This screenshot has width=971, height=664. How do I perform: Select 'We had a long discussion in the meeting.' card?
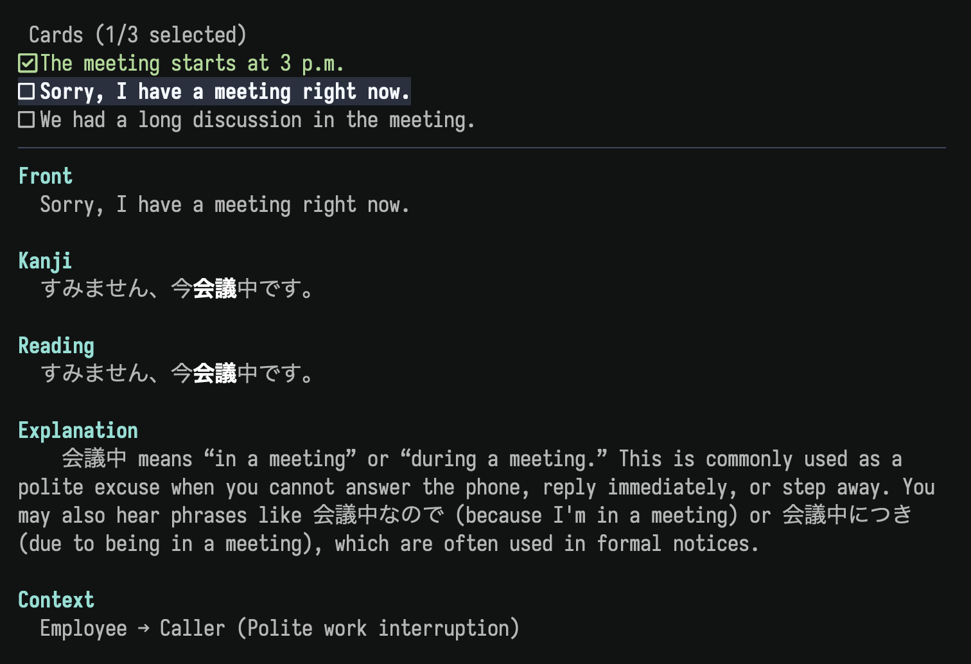247,120
